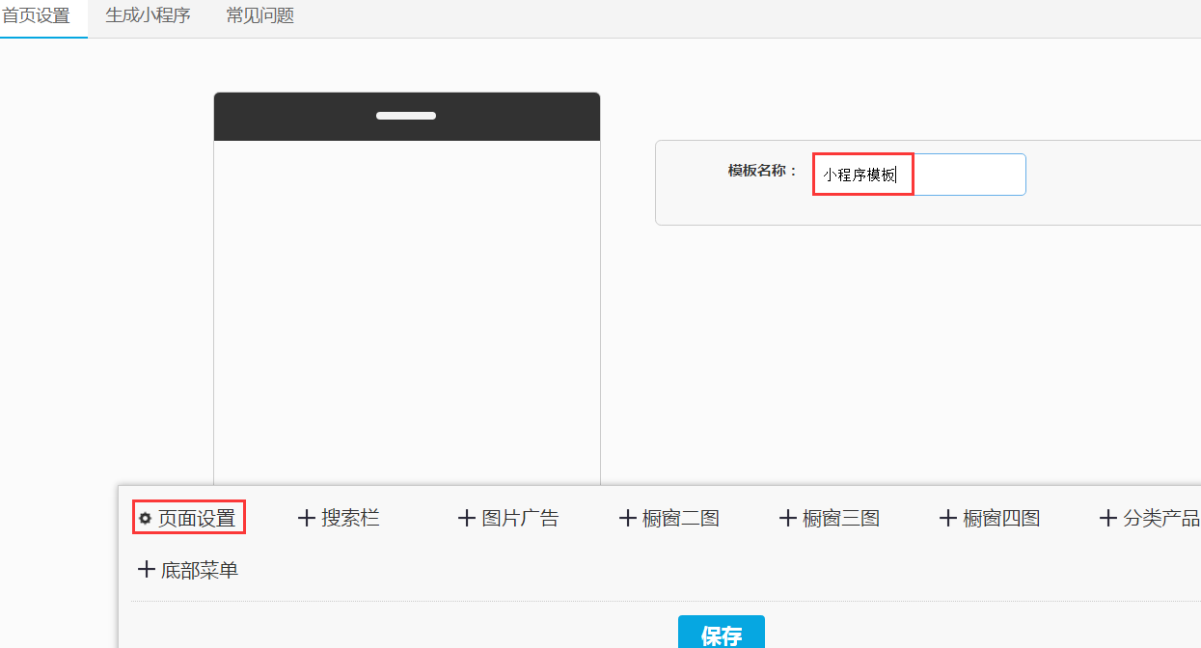Add a 搜索栏 component
Viewport: 1201px width, 648px height.
[x=339, y=518]
